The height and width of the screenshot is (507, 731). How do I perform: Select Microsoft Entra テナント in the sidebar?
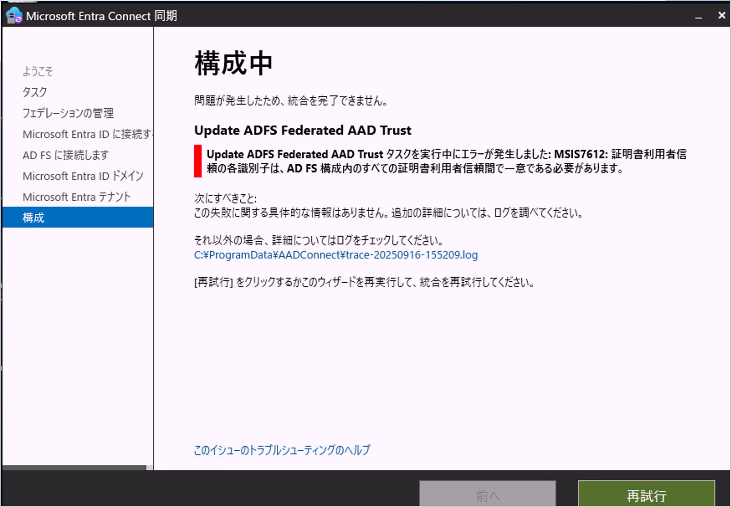[76, 197]
